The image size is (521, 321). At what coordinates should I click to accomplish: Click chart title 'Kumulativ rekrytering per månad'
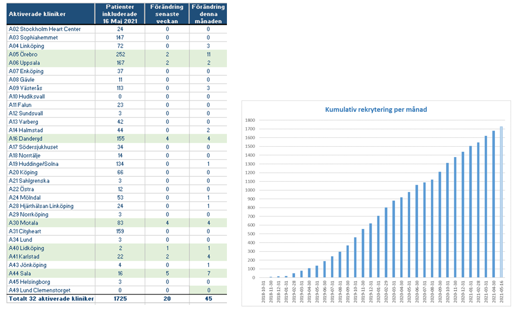click(376, 110)
